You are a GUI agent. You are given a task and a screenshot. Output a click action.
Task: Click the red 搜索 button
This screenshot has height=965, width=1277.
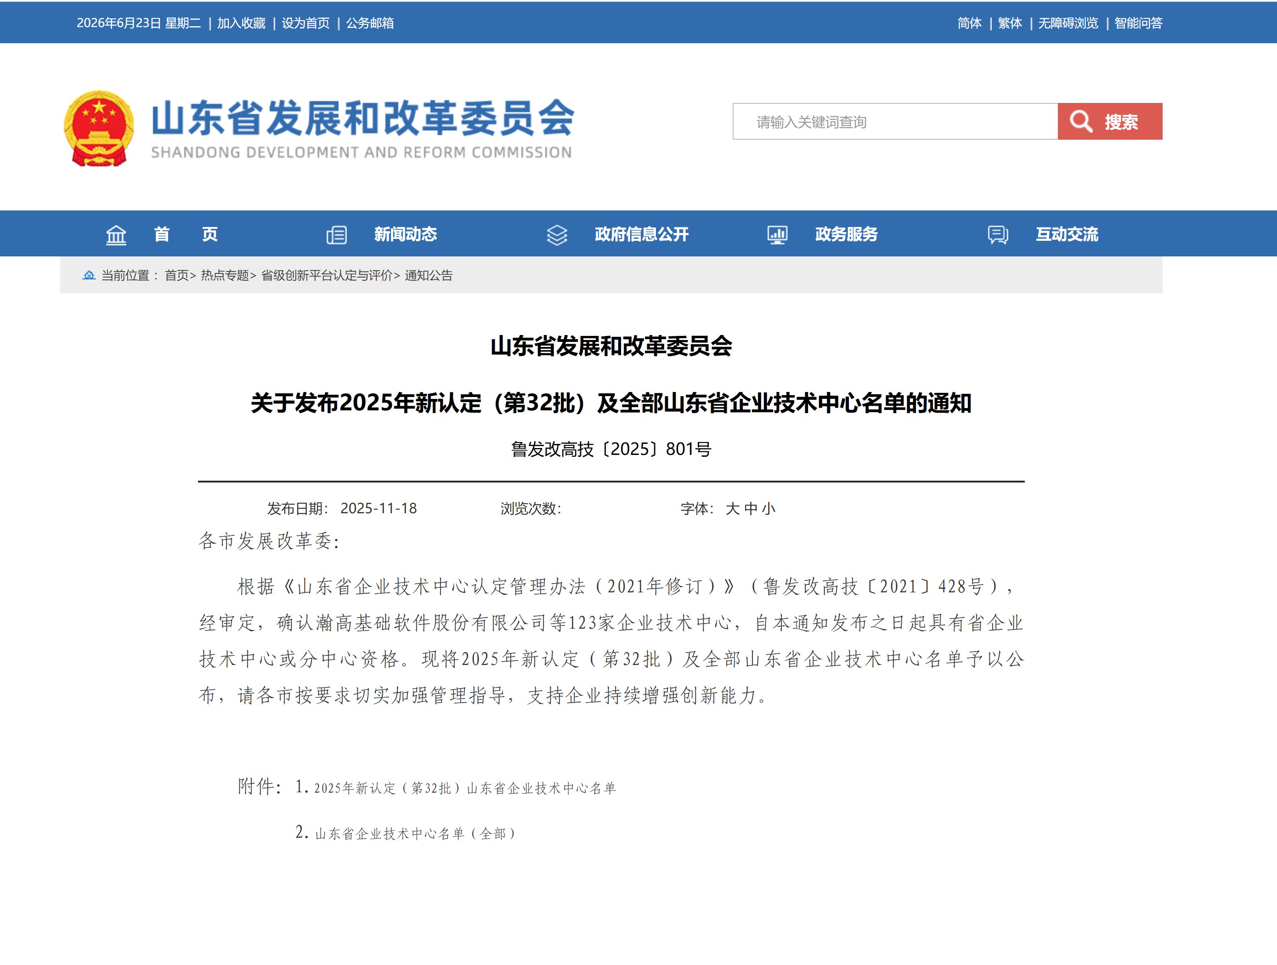pos(1110,121)
